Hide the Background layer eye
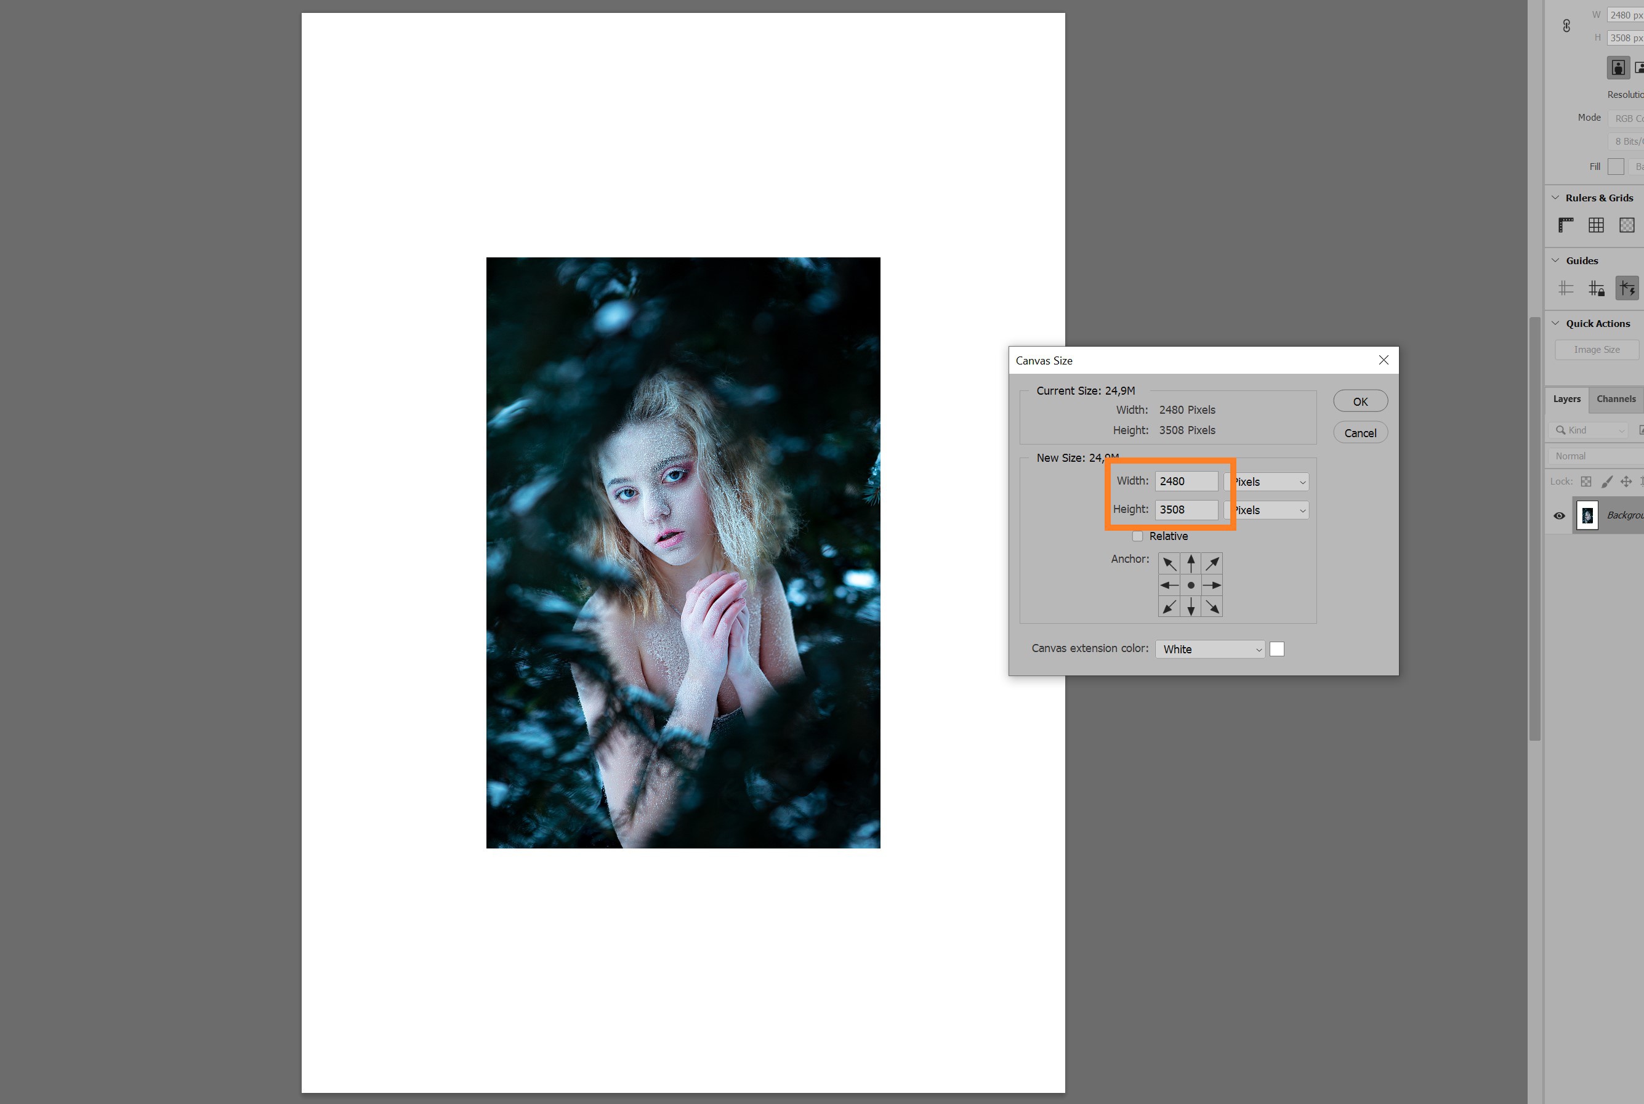 pyautogui.click(x=1560, y=515)
